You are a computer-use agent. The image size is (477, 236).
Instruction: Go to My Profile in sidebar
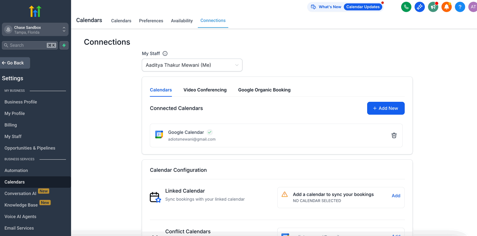[15, 113]
